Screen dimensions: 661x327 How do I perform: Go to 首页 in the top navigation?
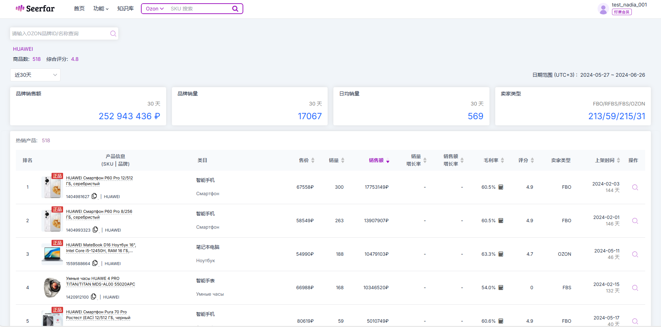[x=79, y=9]
